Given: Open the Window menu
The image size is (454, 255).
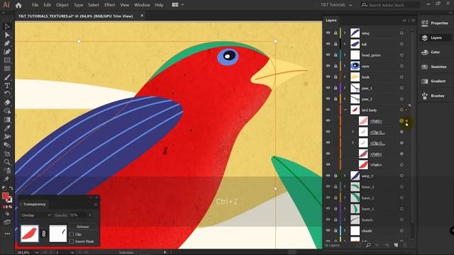Looking at the screenshot, I should [142, 5].
